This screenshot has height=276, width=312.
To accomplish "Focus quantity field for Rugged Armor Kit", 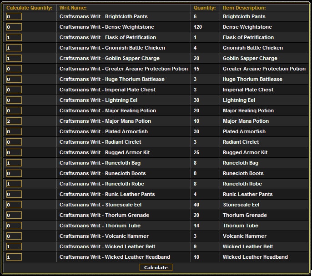I will [14, 152].
